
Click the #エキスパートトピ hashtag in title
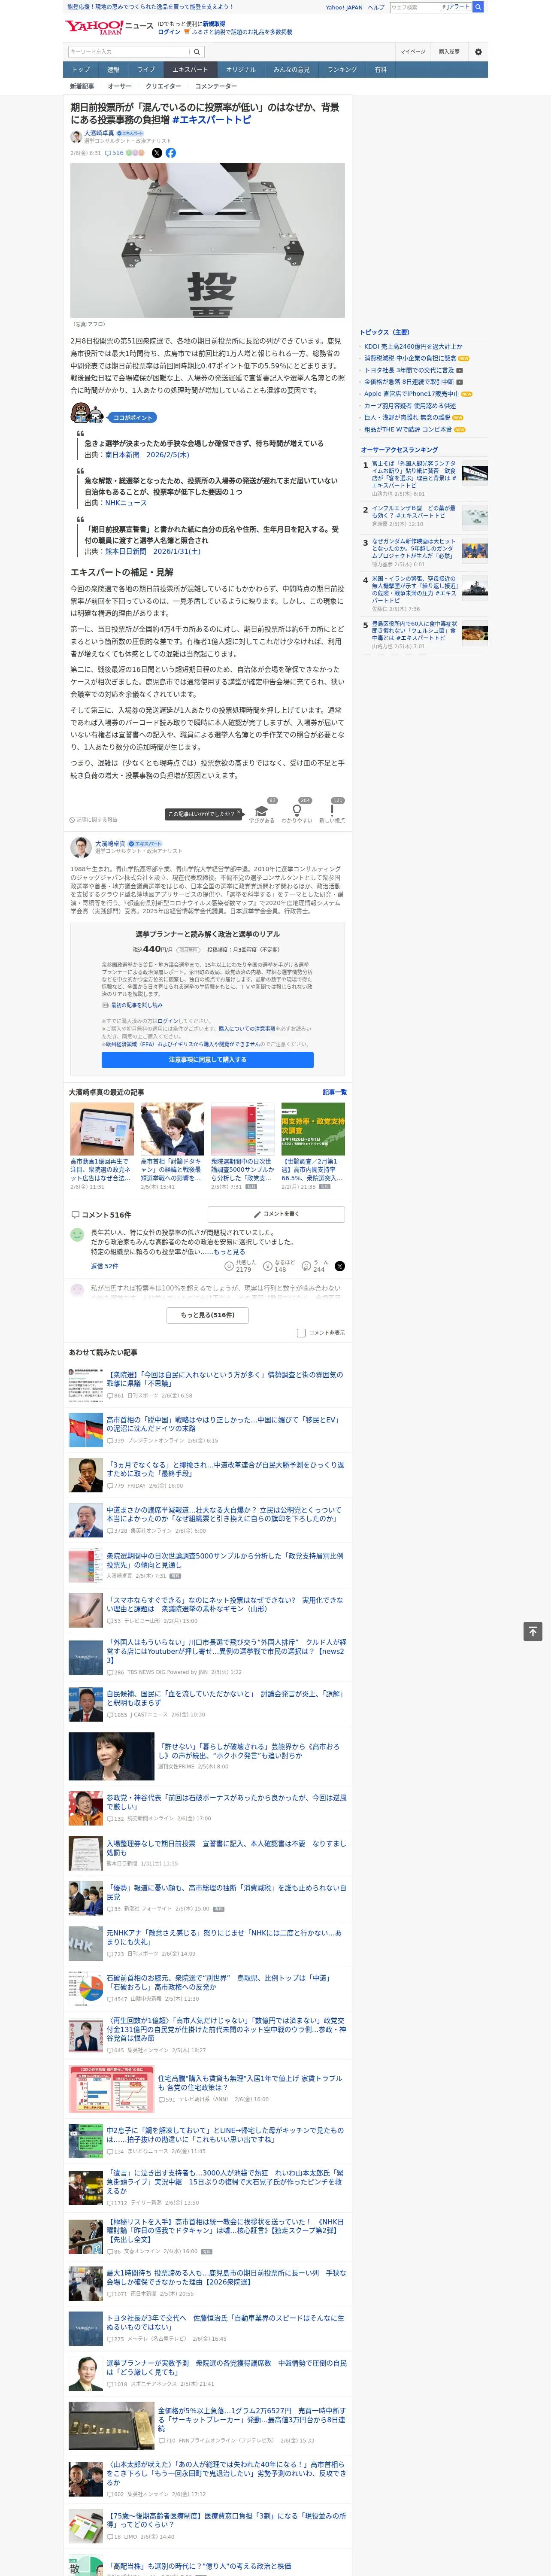[211, 120]
